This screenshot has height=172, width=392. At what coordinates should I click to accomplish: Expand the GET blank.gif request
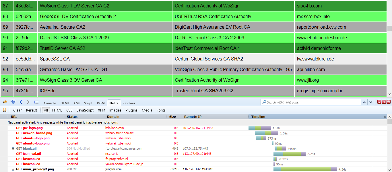pos(13,148)
